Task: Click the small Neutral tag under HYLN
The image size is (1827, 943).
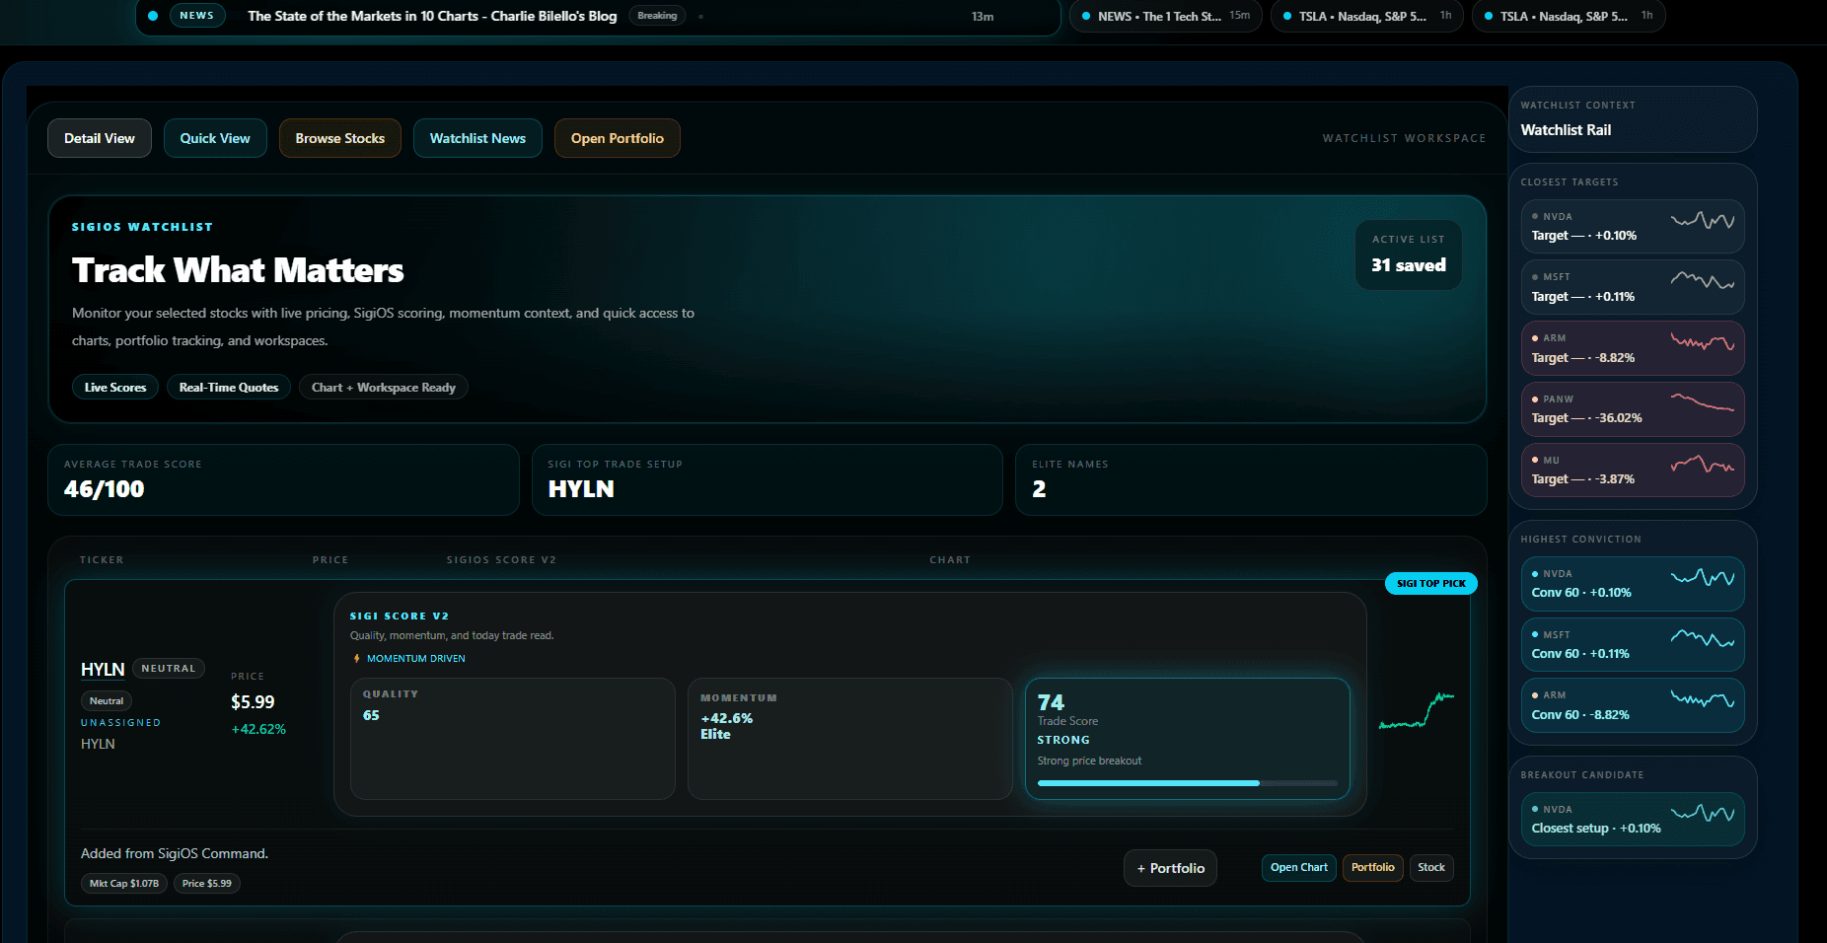Action: pyautogui.click(x=107, y=701)
